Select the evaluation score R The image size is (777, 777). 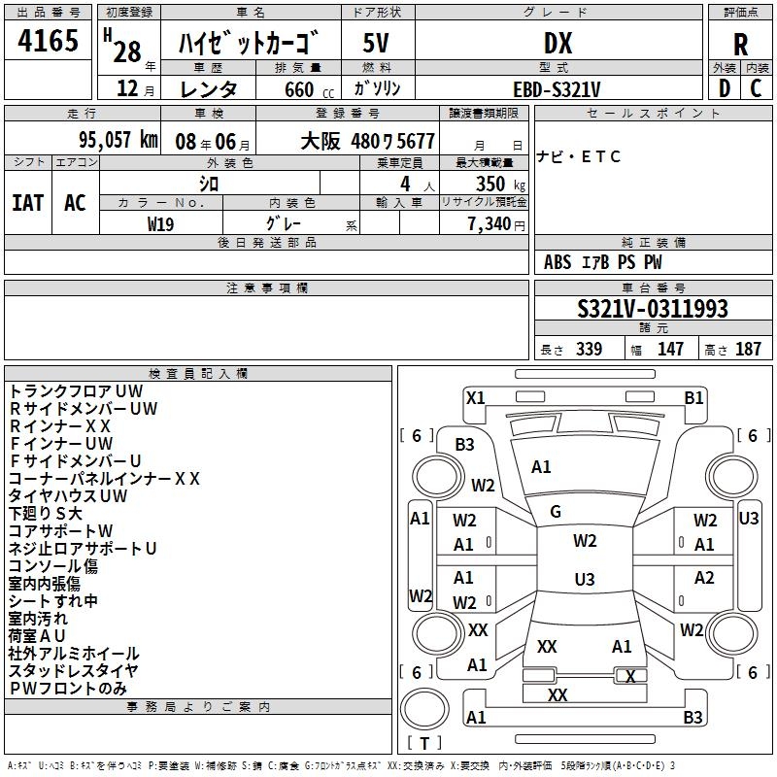pos(740,45)
